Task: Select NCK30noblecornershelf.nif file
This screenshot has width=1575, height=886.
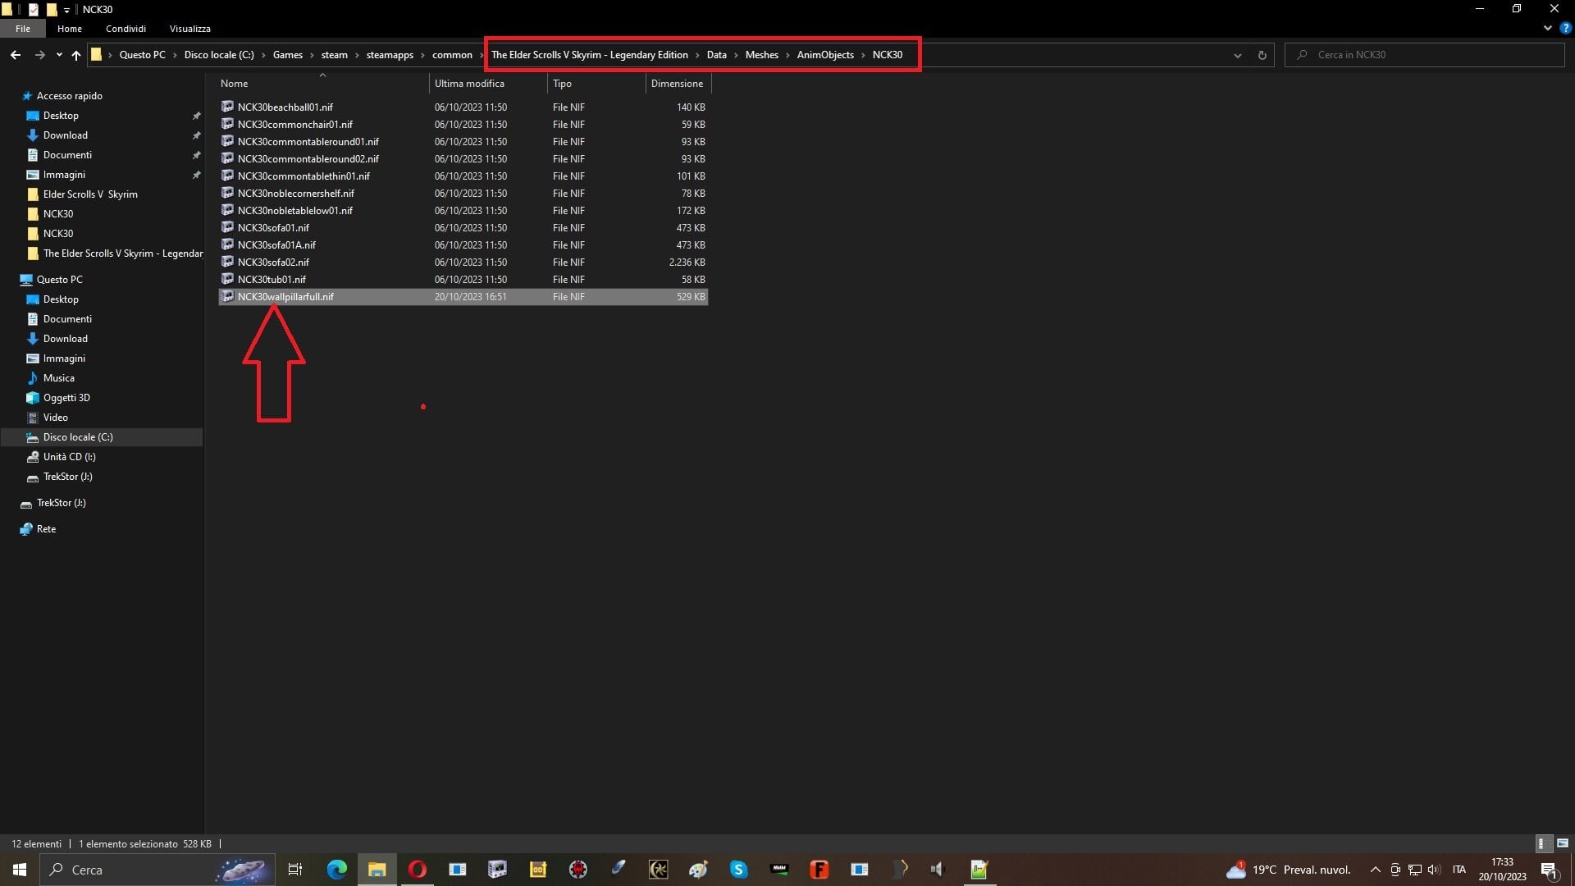Action: (463, 194)
